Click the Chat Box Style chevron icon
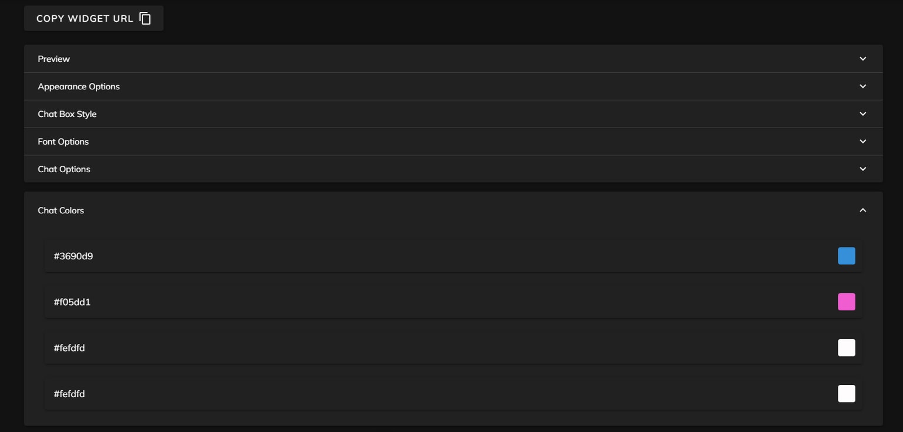 click(862, 113)
